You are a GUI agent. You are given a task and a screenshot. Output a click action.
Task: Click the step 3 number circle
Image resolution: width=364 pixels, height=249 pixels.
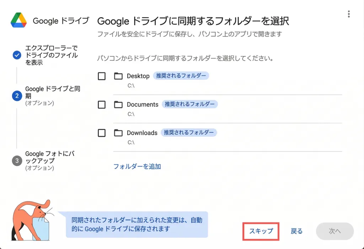17,161
